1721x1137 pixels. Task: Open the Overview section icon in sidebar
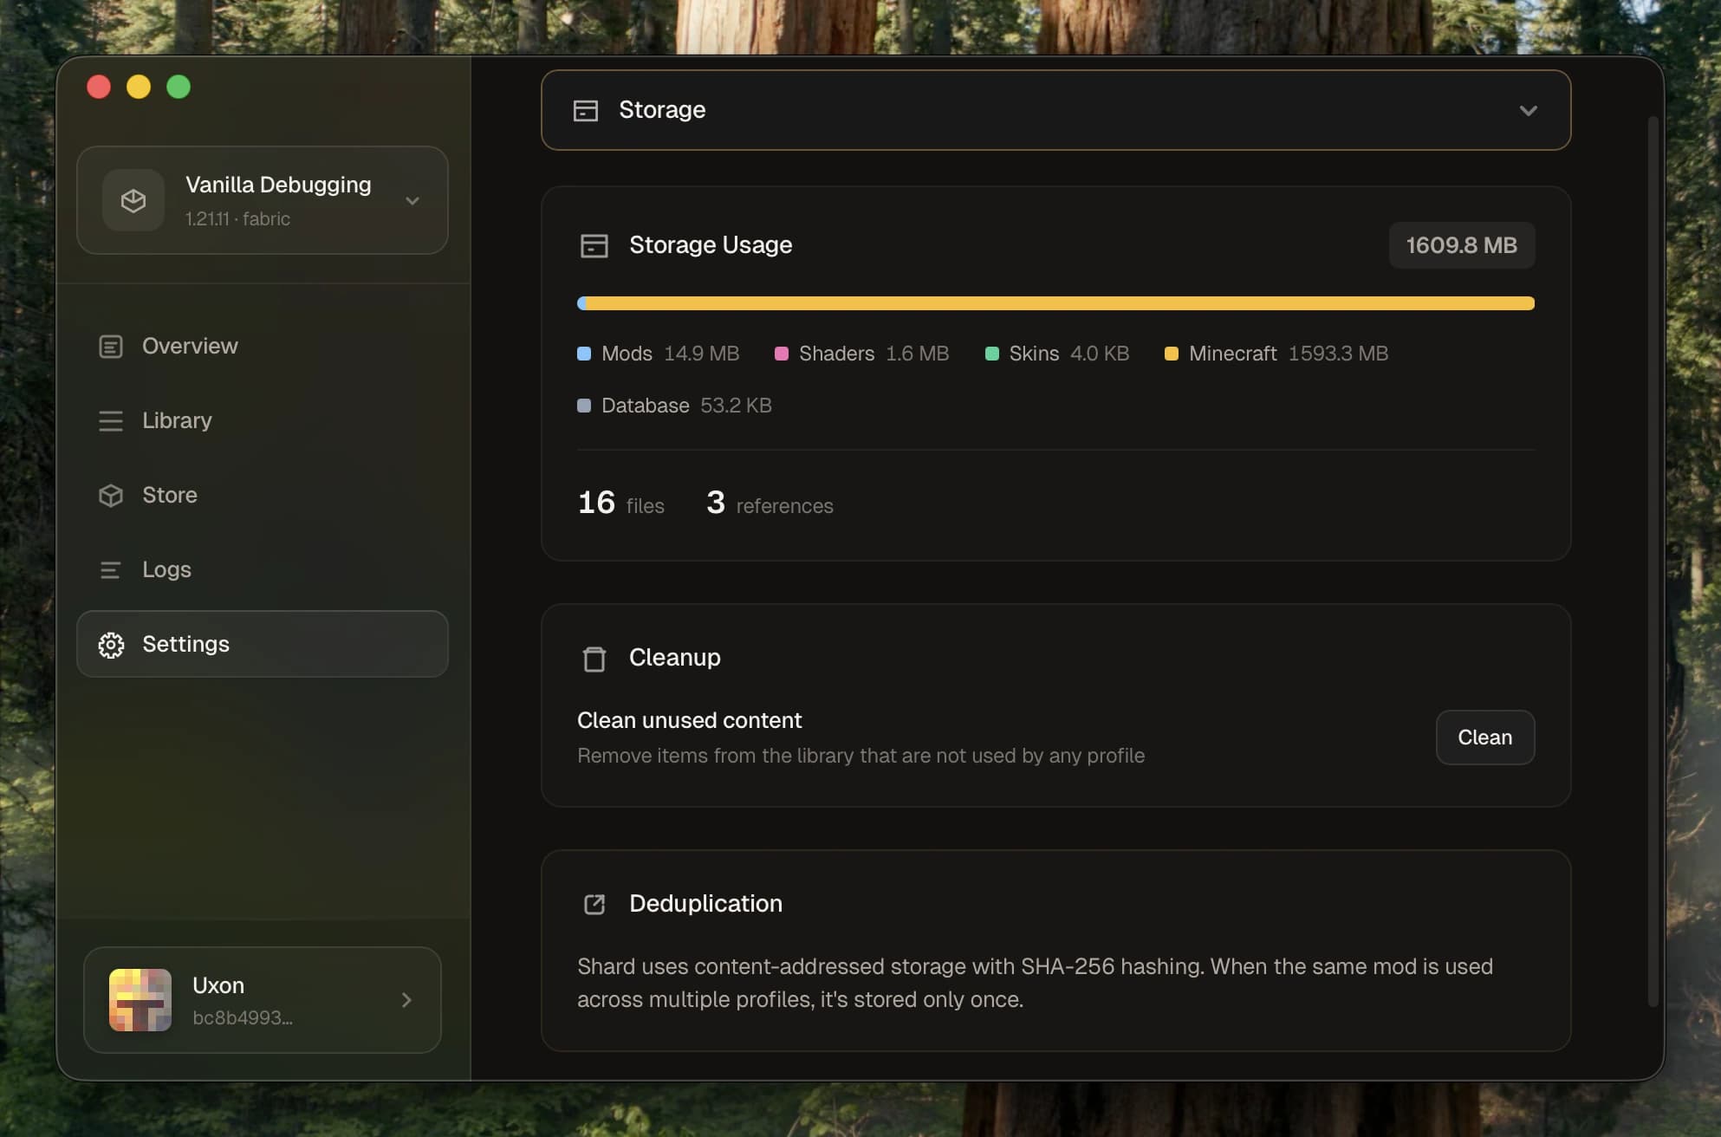111,346
